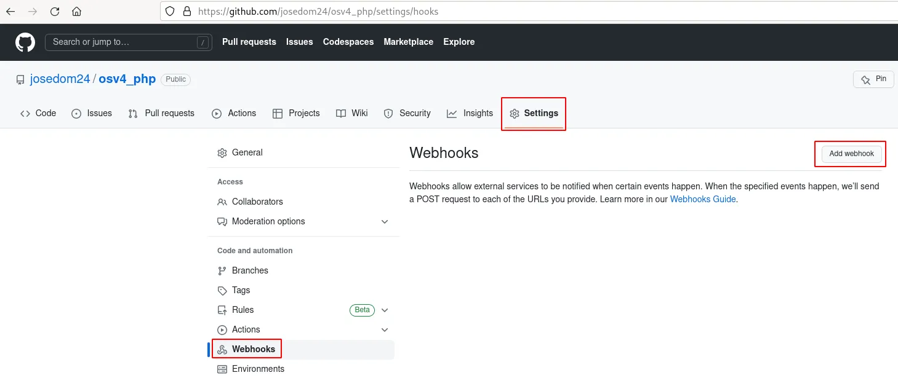Open the Webhooks Guide link
The width and height of the screenshot is (898, 378).
(702, 199)
